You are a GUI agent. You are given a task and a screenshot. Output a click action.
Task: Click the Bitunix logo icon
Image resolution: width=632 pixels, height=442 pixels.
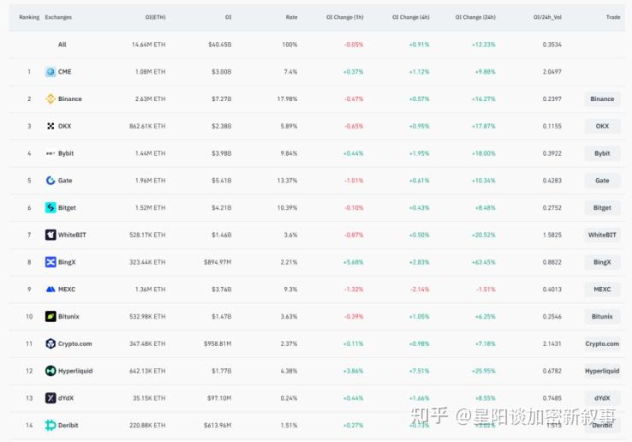pyautogui.click(x=51, y=317)
